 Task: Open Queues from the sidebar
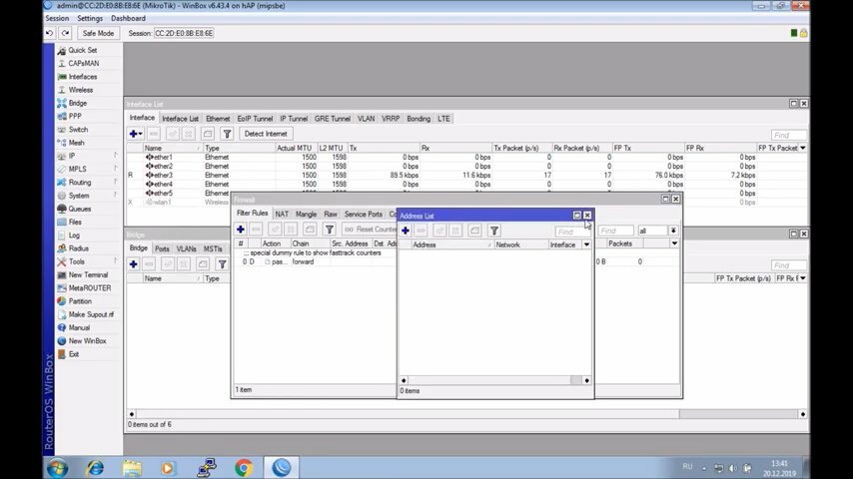click(x=80, y=209)
